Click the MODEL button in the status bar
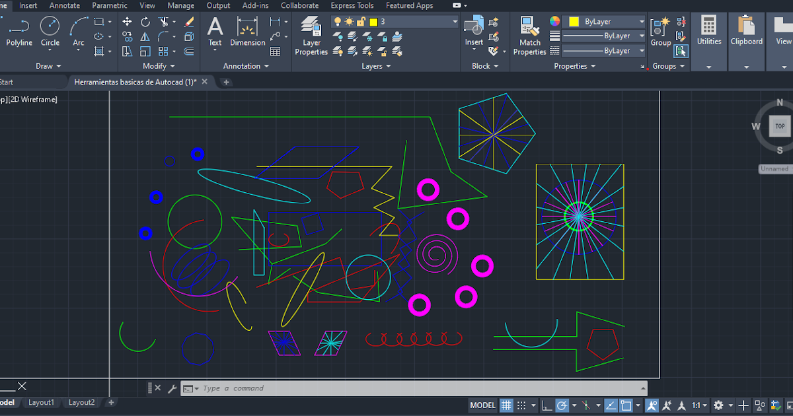The image size is (793, 416). [x=482, y=405]
